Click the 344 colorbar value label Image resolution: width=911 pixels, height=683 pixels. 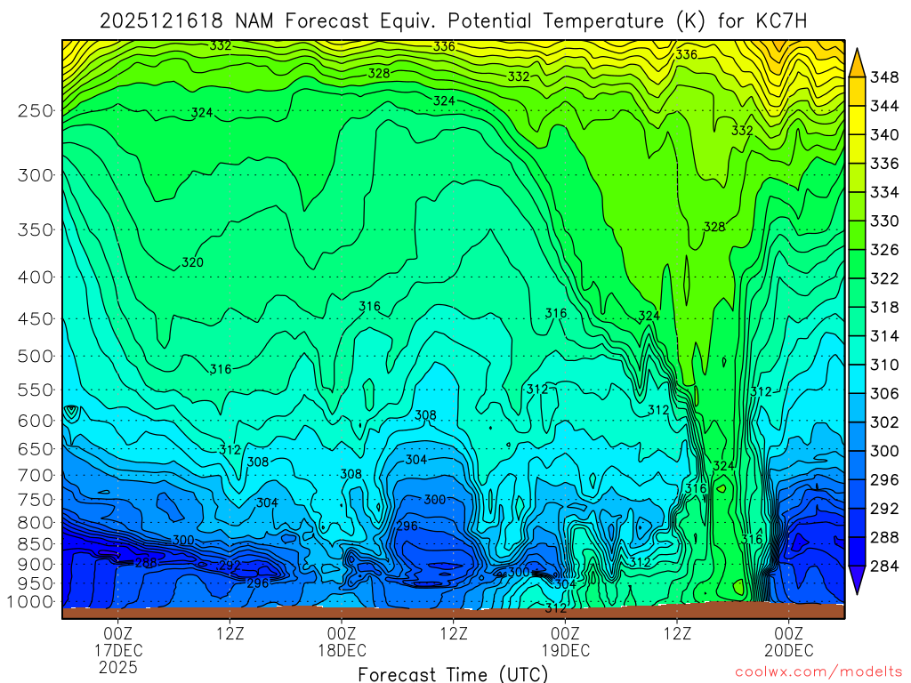[x=884, y=106]
